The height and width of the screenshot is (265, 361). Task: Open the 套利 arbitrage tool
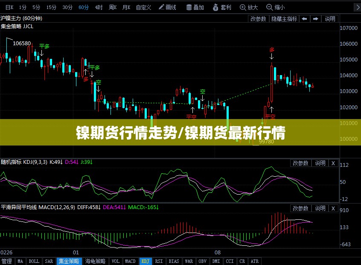[222, 7]
